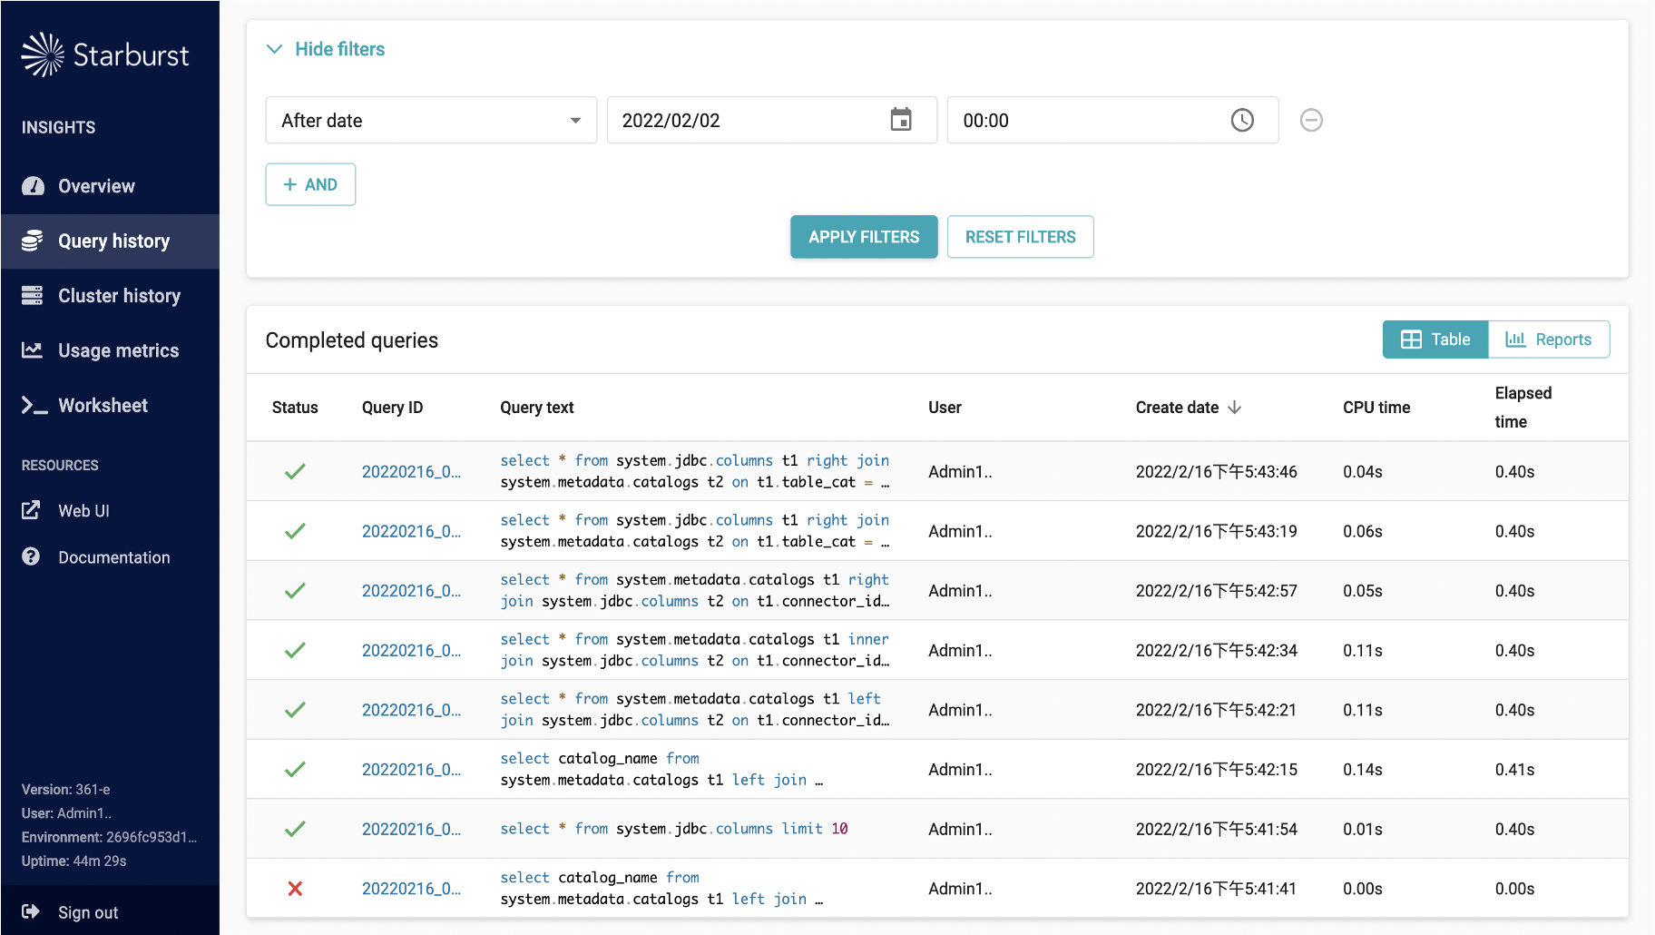1655x935 pixels.
Task: Click the success checkmark for the 5:42:21 query
Action: point(295,710)
